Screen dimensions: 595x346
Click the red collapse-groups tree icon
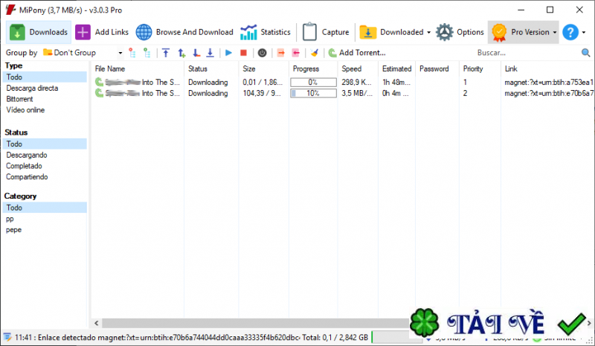[132, 53]
